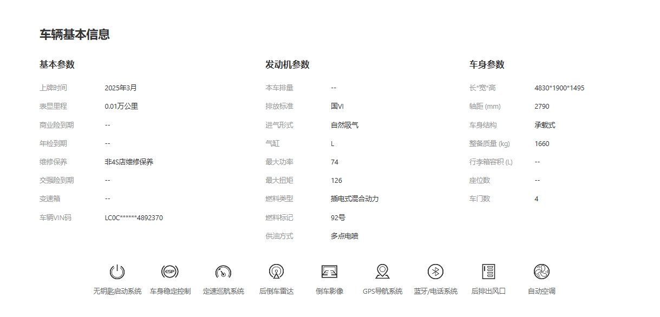The width and height of the screenshot is (660, 317).
Task: Click the 自动空调 label
Action: tap(541, 291)
